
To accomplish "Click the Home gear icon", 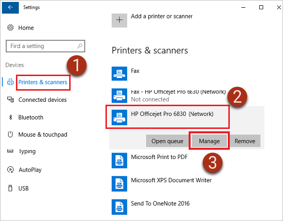I will [11, 28].
